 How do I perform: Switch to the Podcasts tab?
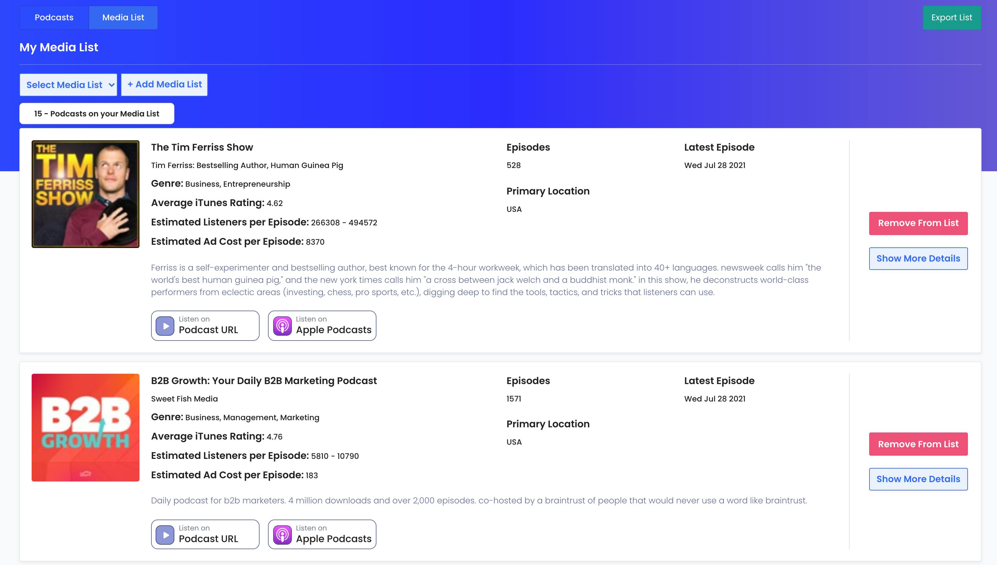[54, 17]
